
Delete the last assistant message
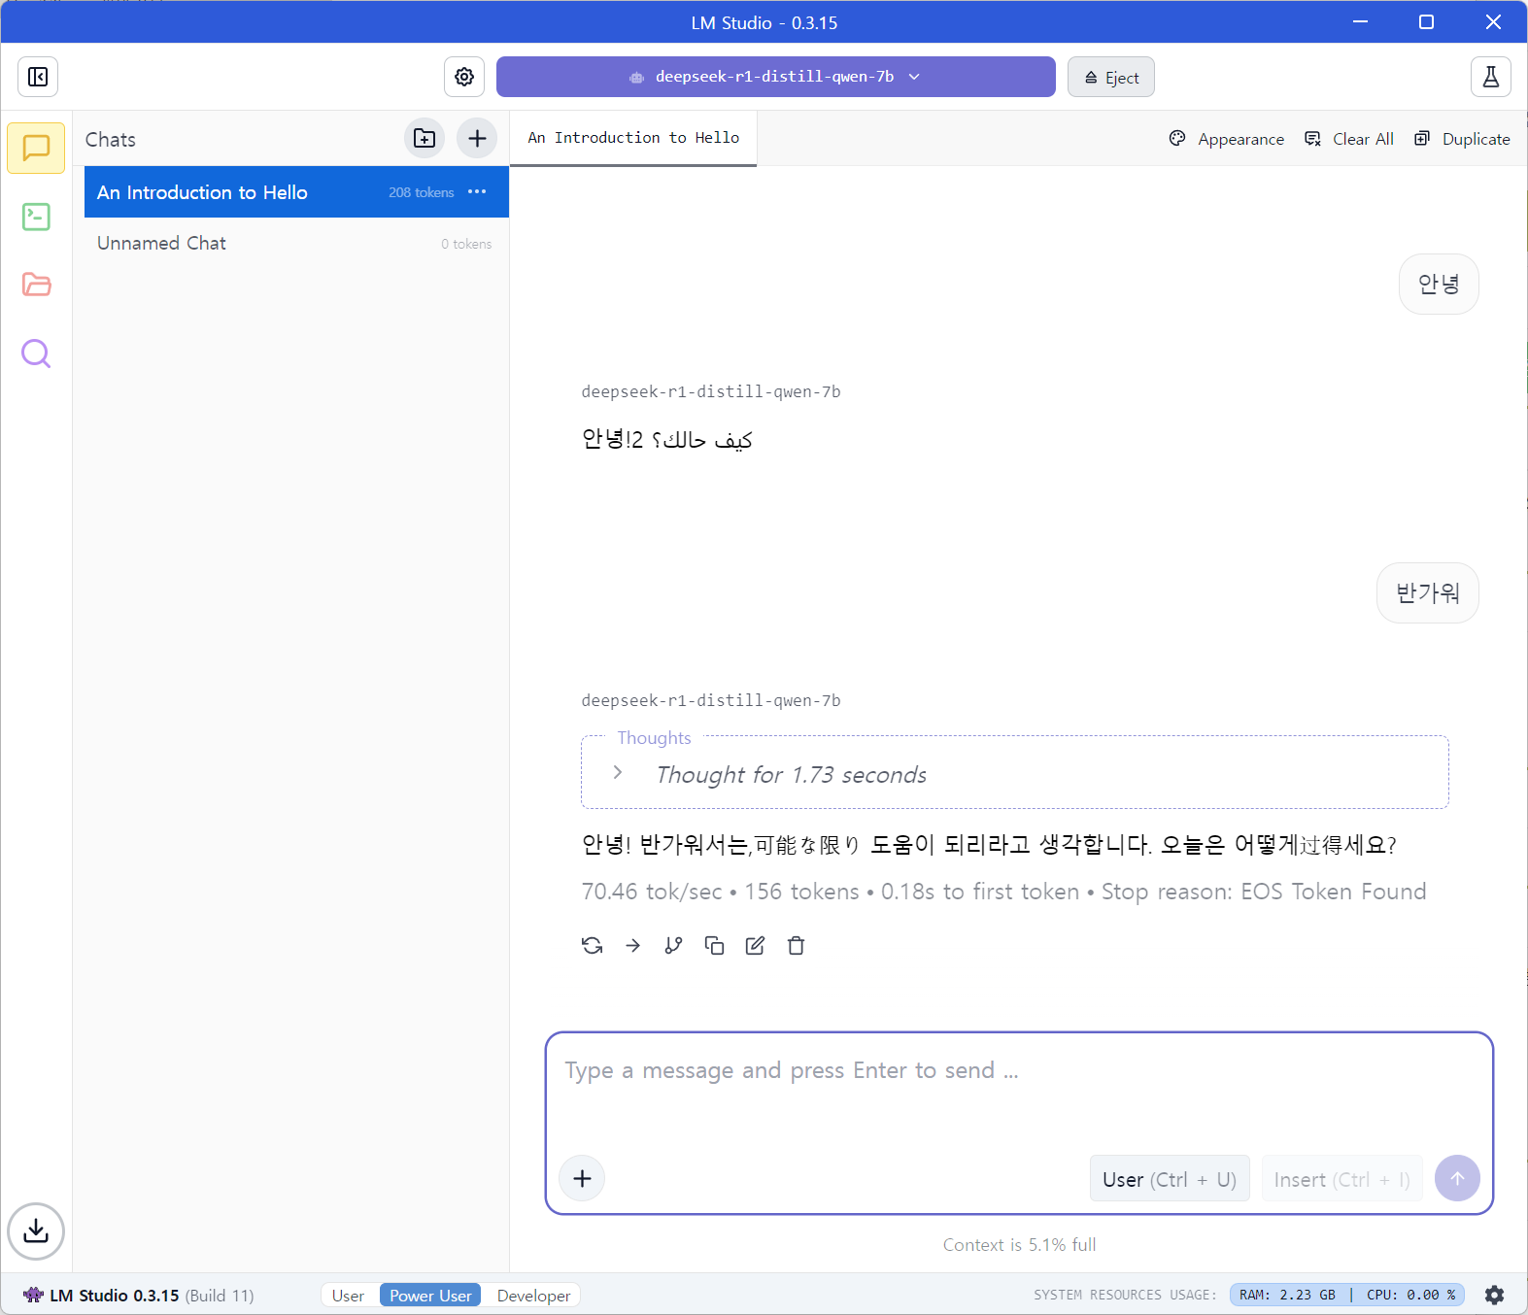(x=797, y=946)
